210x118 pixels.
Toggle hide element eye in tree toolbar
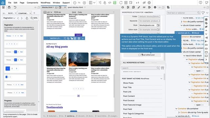pyautogui.click(x=206, y=27)
